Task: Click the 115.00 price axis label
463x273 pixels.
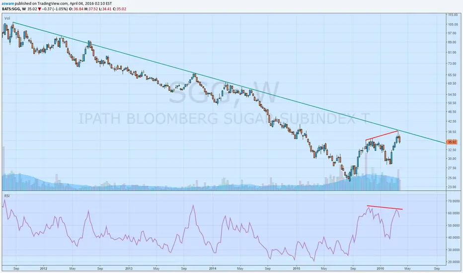Action: pyautogui.click(x=453, y=15)
